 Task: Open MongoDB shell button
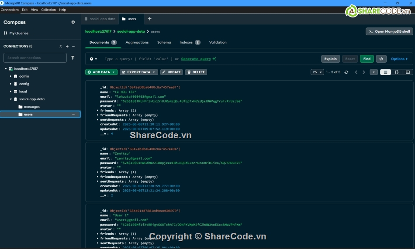click(x=389, y=31)
